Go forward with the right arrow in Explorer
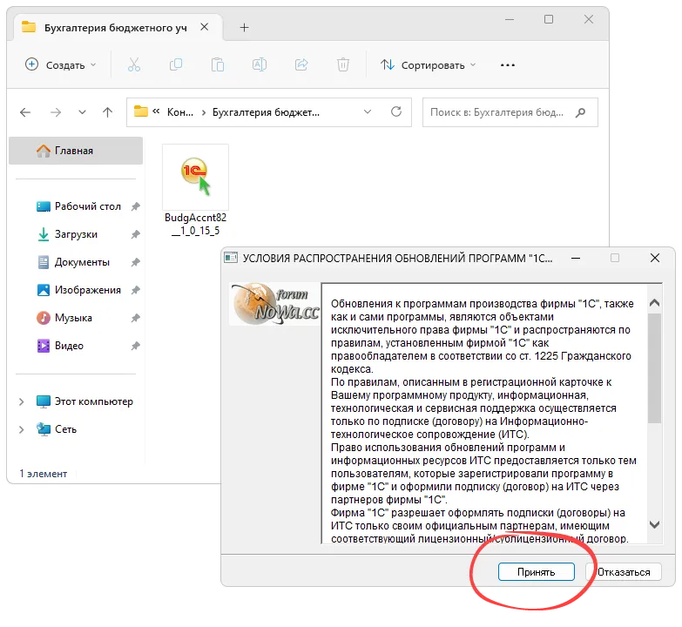682x627 pixels. click(x=56, y=112)
